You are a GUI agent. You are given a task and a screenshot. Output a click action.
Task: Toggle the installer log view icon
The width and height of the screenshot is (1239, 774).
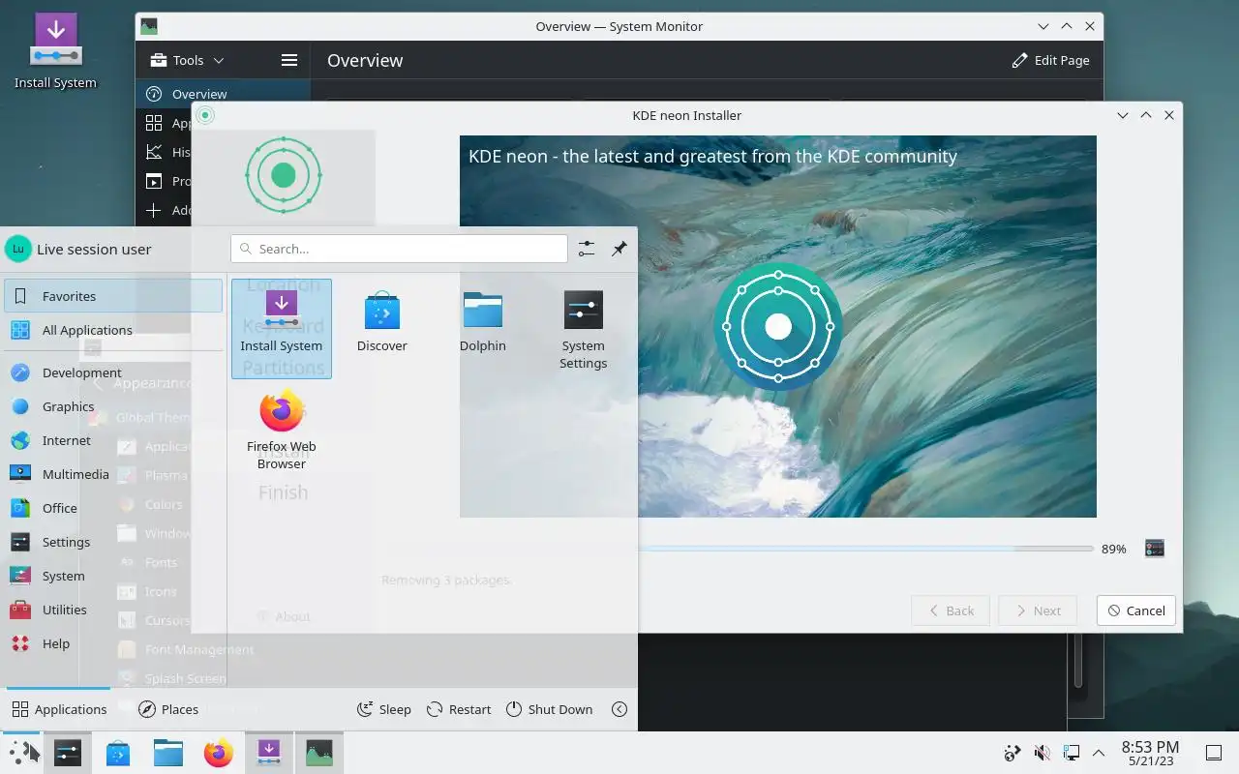pos(1154,549)
